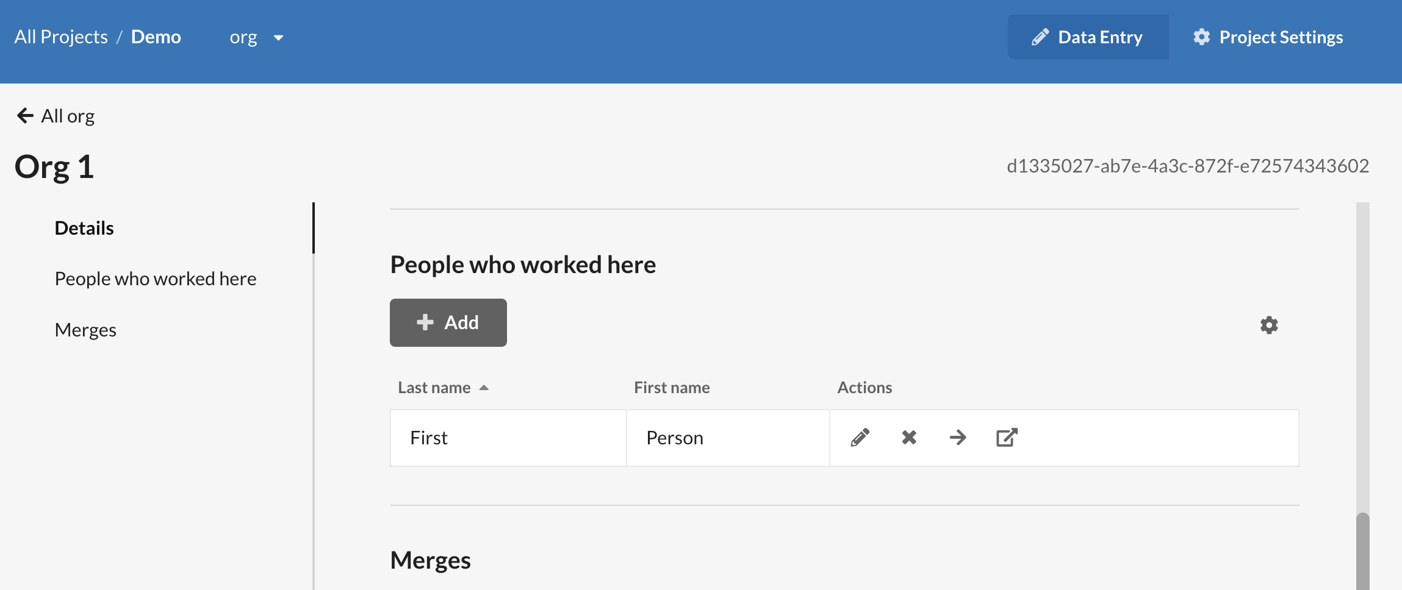Click the People who worked here heading

[x=523, y=265]
